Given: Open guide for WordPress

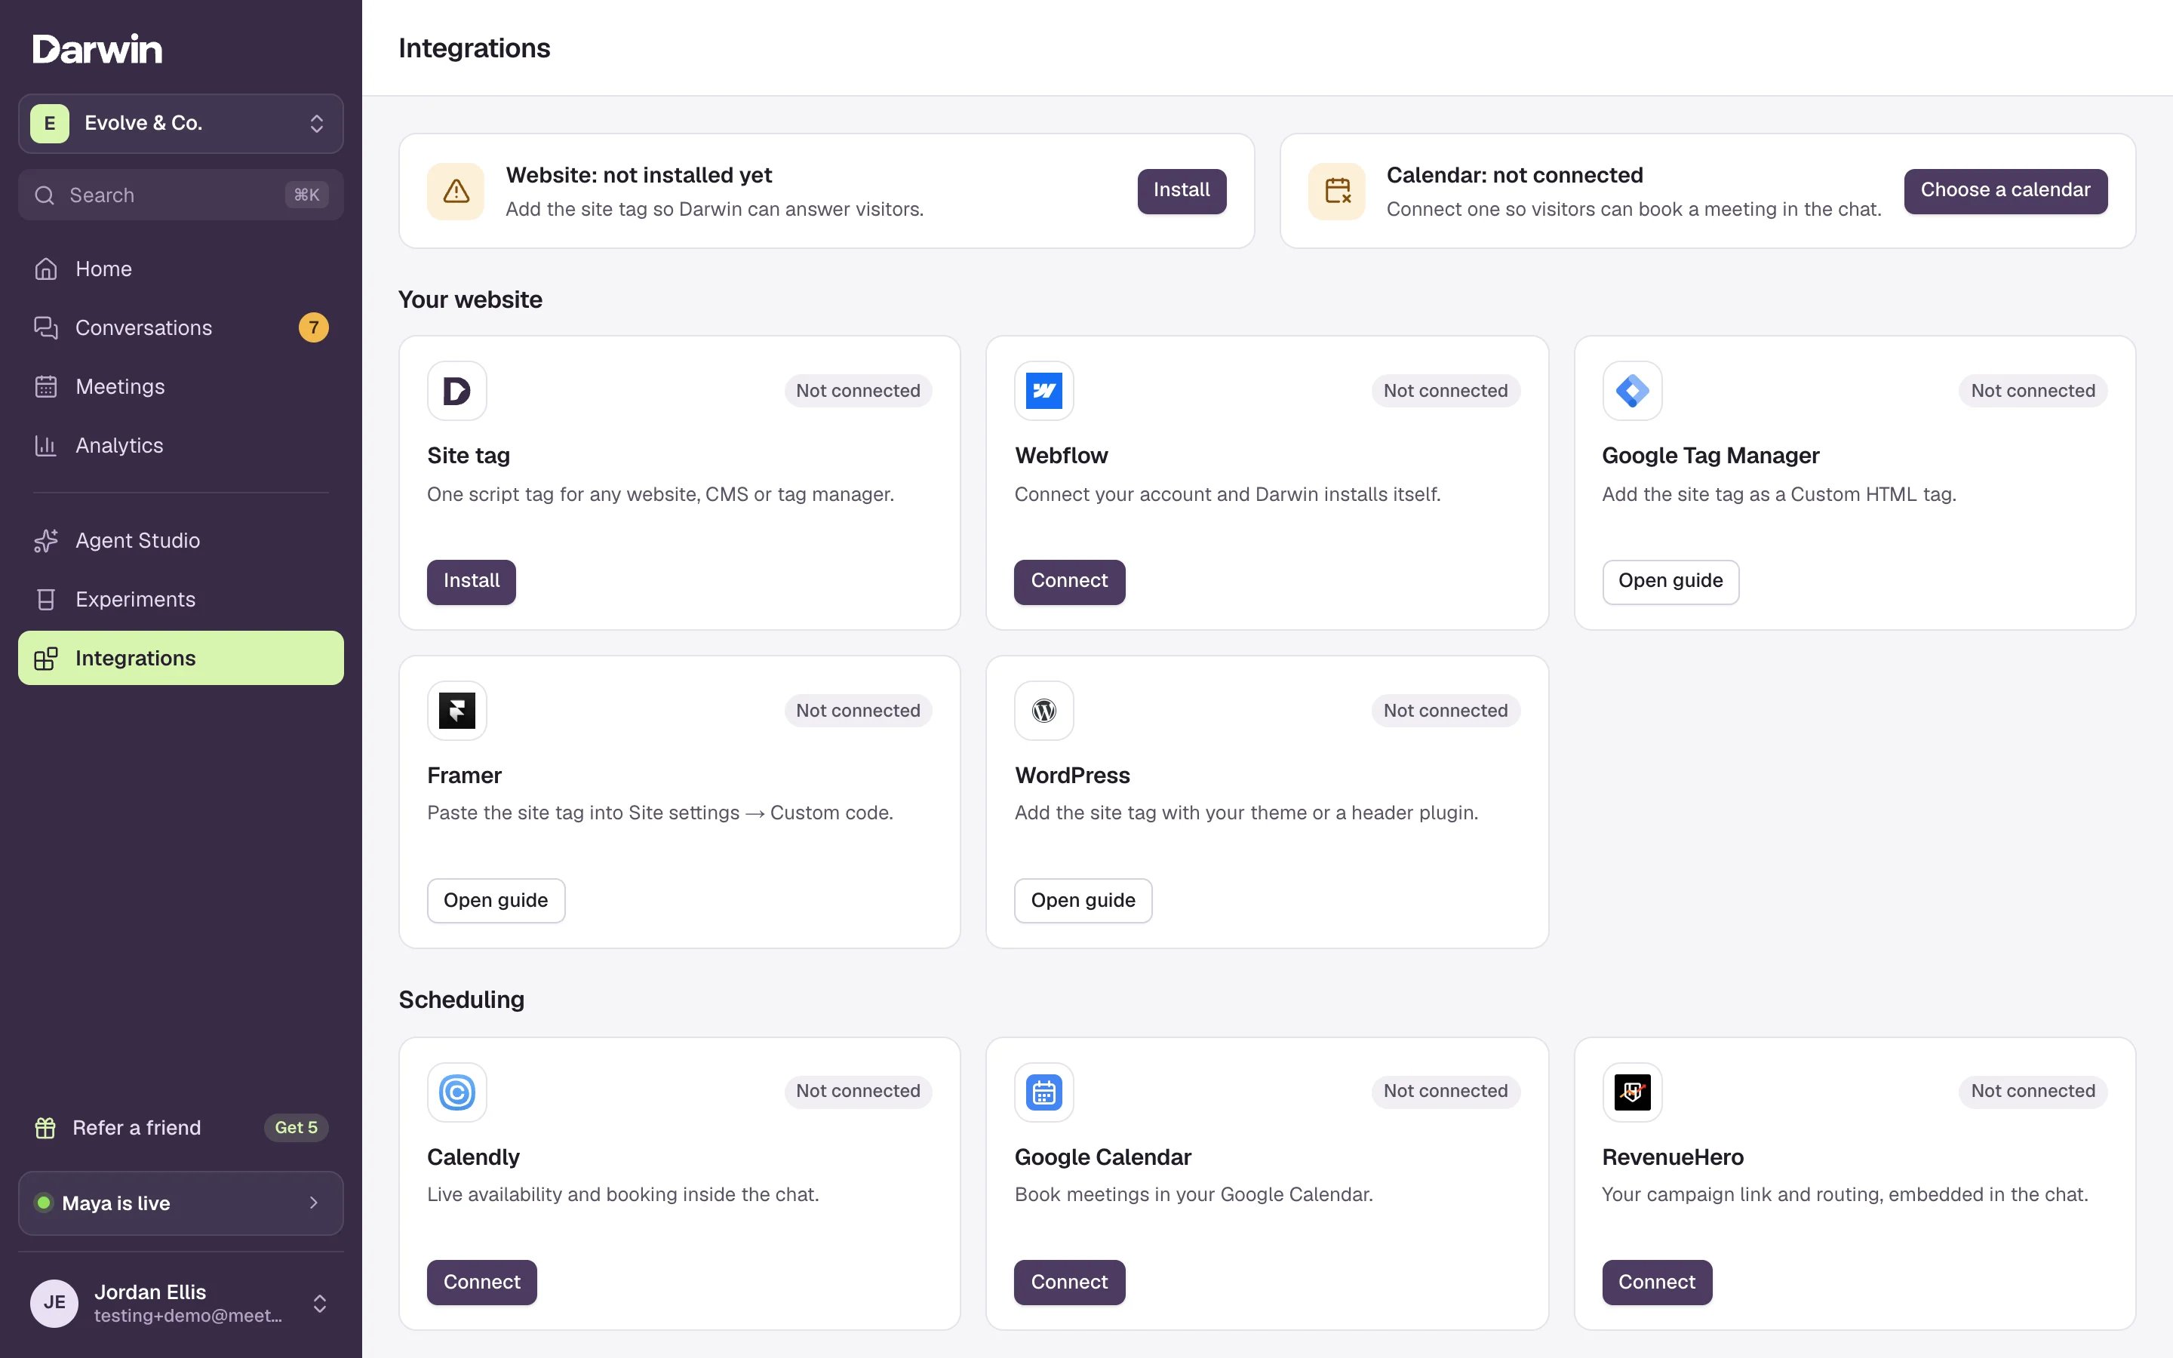Looking at the screenshot, I should tap(1083, 900).
